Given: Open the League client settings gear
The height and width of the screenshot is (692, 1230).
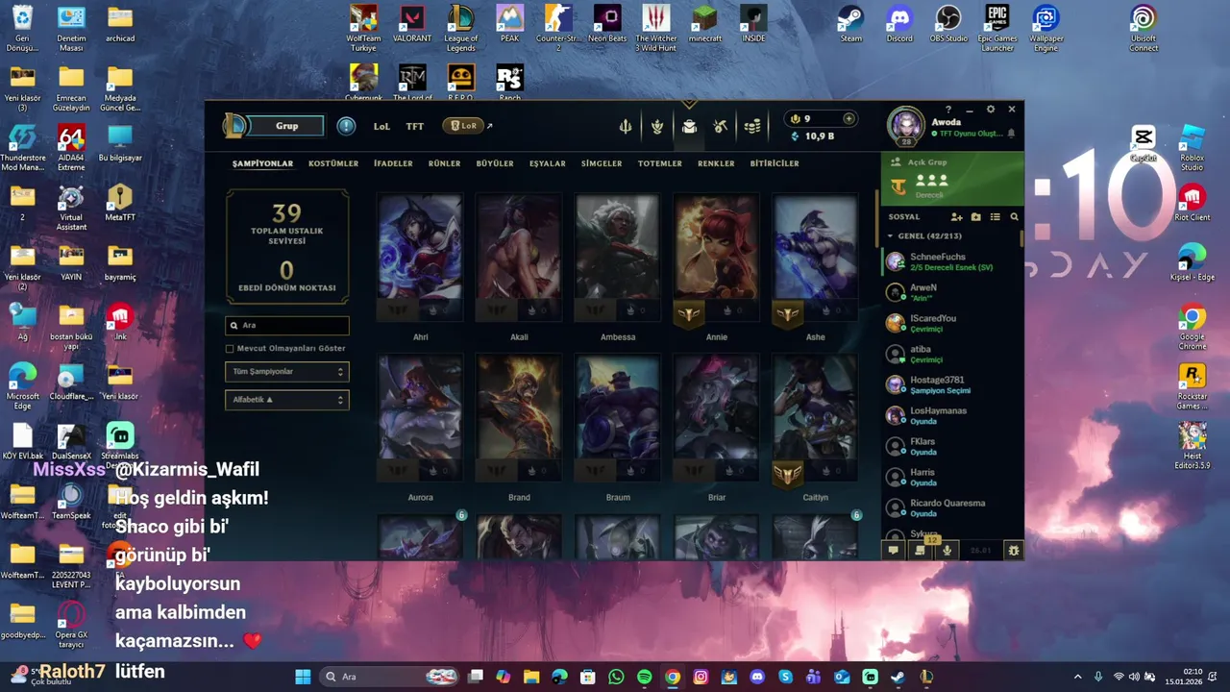Looking at the screenshot, I should pyautogui.click(x=991, y=110).
